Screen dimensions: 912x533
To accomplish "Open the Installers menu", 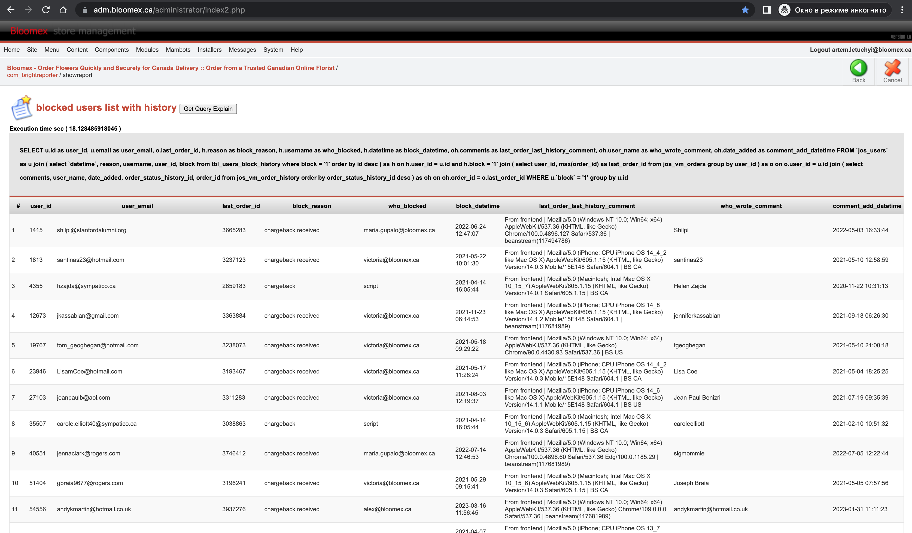I will pyautogui.click(x=209, y=50).
